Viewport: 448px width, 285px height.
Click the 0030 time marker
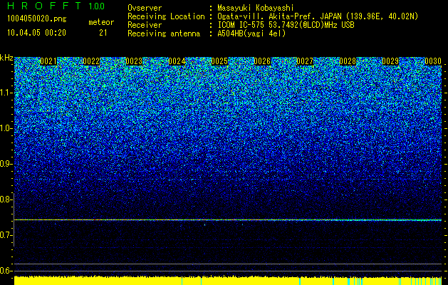(x=433, y=61)
